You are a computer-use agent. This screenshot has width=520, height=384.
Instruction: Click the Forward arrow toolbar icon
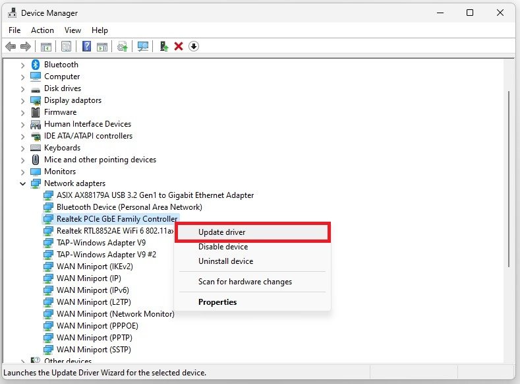(x=26, y=46)
